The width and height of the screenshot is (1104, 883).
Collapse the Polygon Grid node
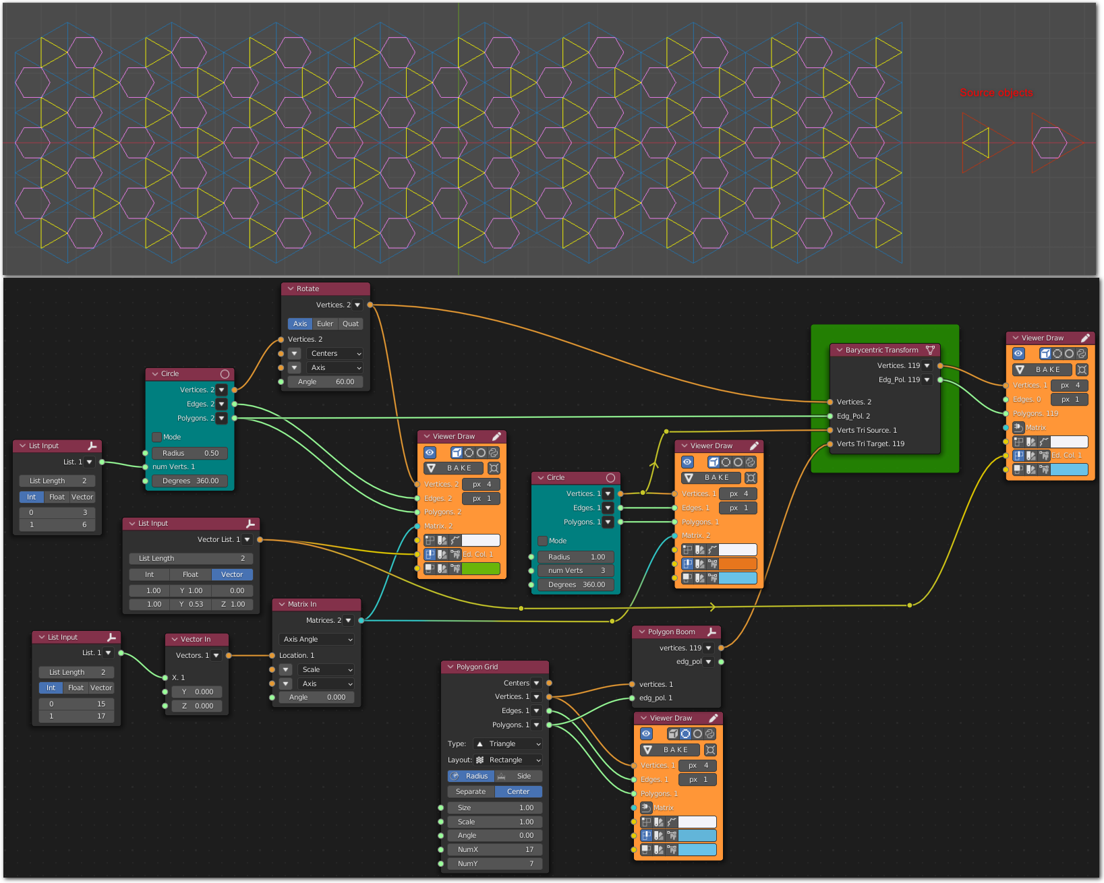451,667
